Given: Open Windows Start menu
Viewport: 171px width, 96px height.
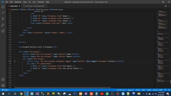Looking at the screenshot, I should point(3,94).
